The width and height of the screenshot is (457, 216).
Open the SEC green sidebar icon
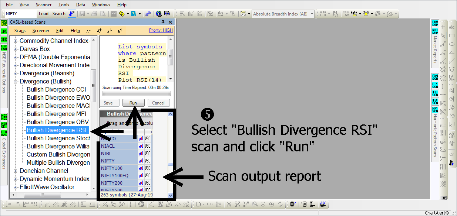tap(4, 40)
